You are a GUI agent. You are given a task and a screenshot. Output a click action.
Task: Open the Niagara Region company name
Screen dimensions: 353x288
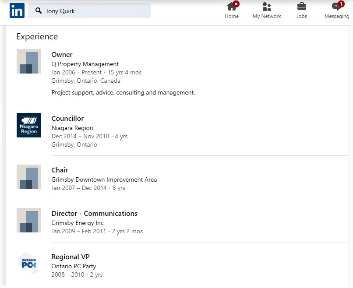72,128
